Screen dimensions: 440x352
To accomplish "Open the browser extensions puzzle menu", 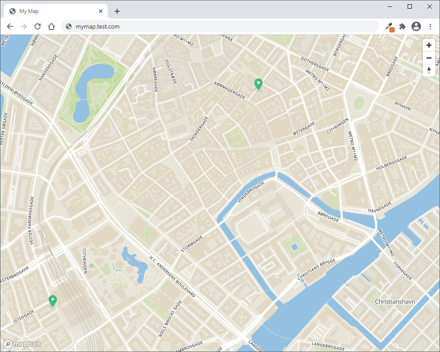I will (402, 26).
